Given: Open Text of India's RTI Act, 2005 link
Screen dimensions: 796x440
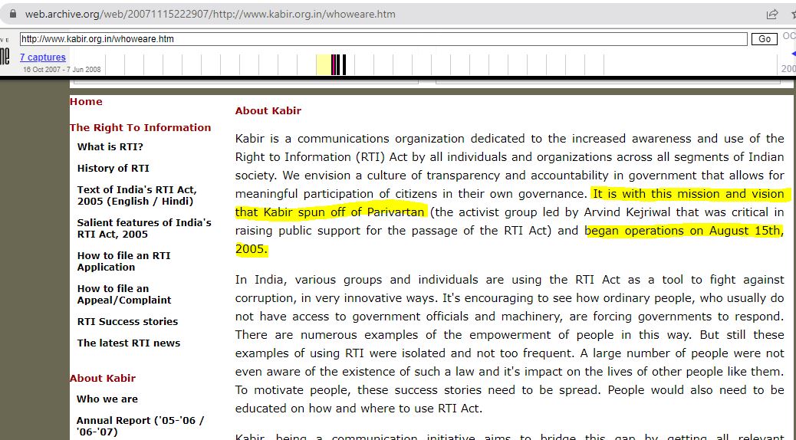Looking at the screenshot, I should [x=137, y=195].
